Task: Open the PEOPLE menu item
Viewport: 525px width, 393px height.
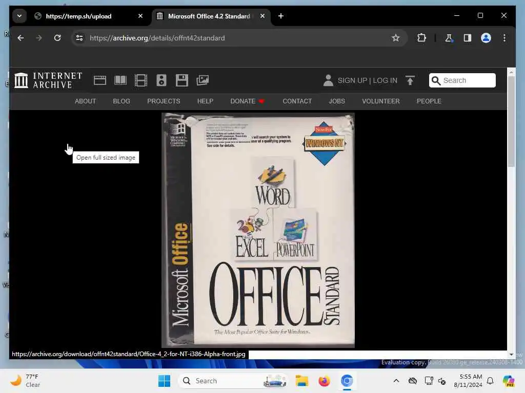Action: pos(429,101)
